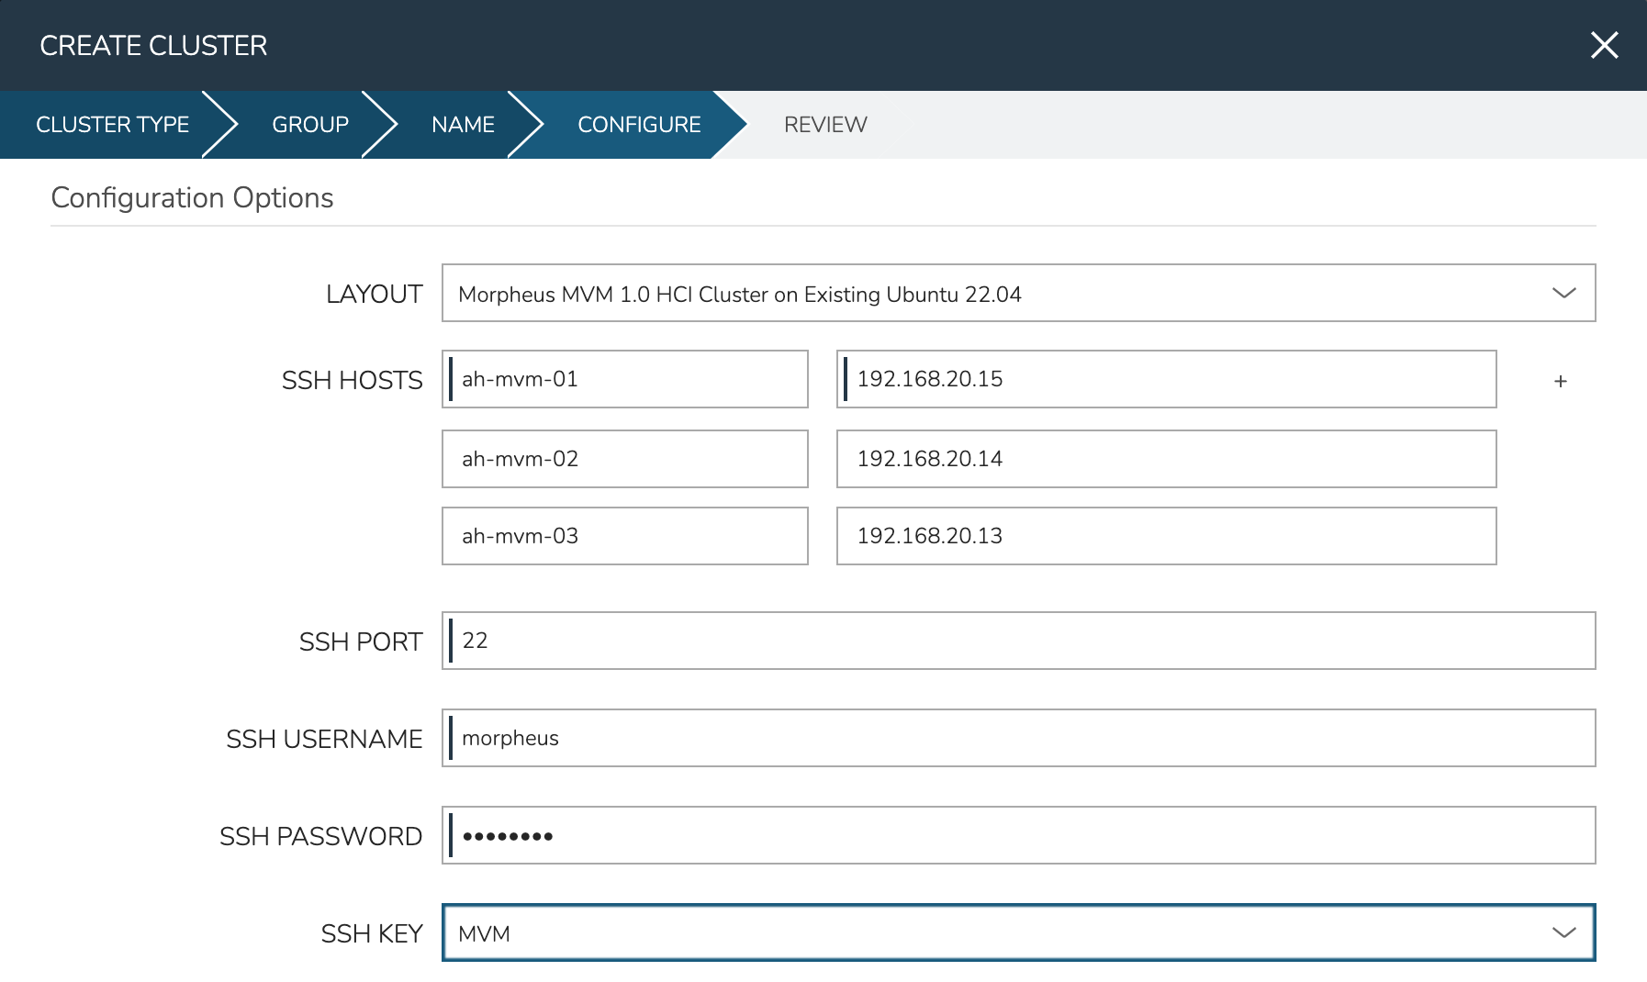Go to the Cluster Type step
This screenshot has height=982, width=1647.
112,125
